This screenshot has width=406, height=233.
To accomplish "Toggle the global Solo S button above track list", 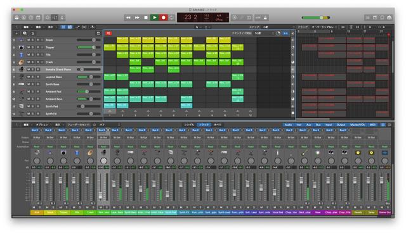I will 33,34.
